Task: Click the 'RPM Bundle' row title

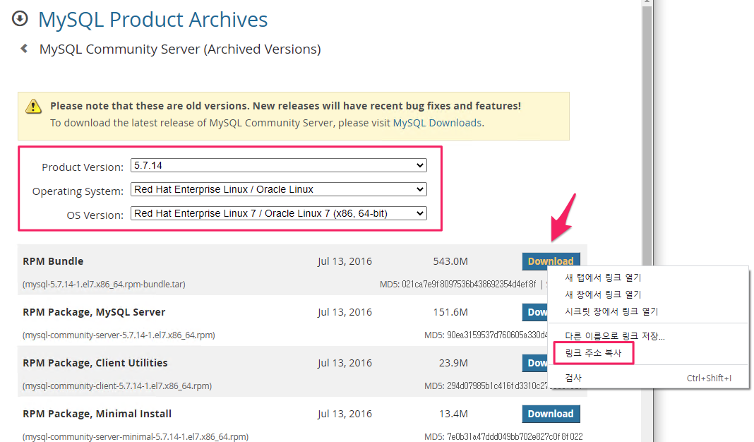Action: coord(53,261)
